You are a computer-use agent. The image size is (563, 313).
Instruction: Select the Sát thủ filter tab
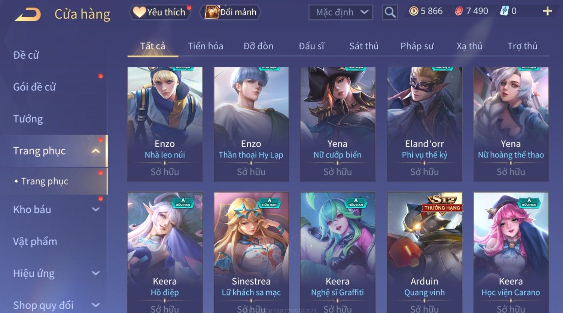coord(364,46)
